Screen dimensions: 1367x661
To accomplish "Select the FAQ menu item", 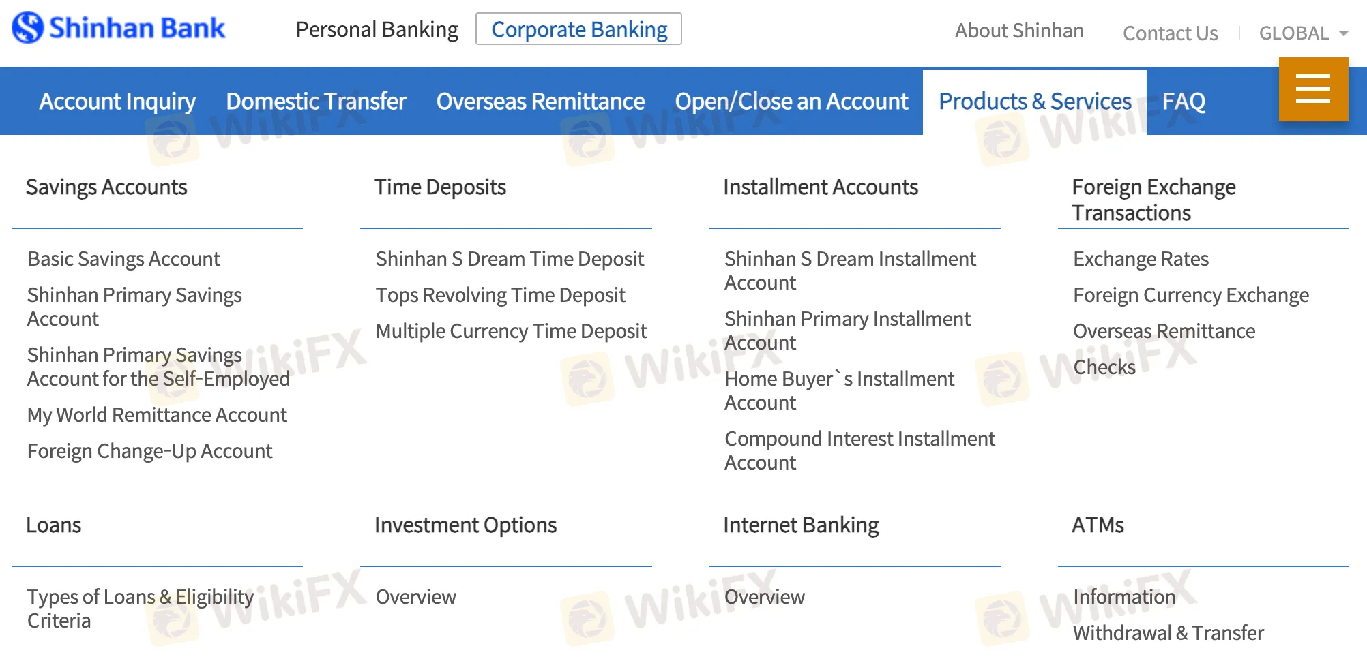I will [1184, 102].
